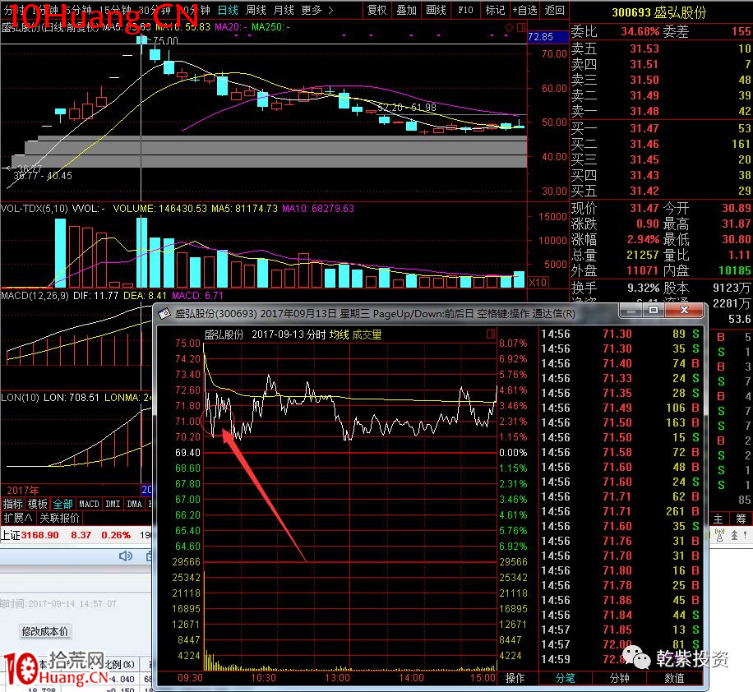Image resolution: width=753 pixels, height=692 pixels.
Task: Click the double up-arrow status icon
Action: point(734,535)
